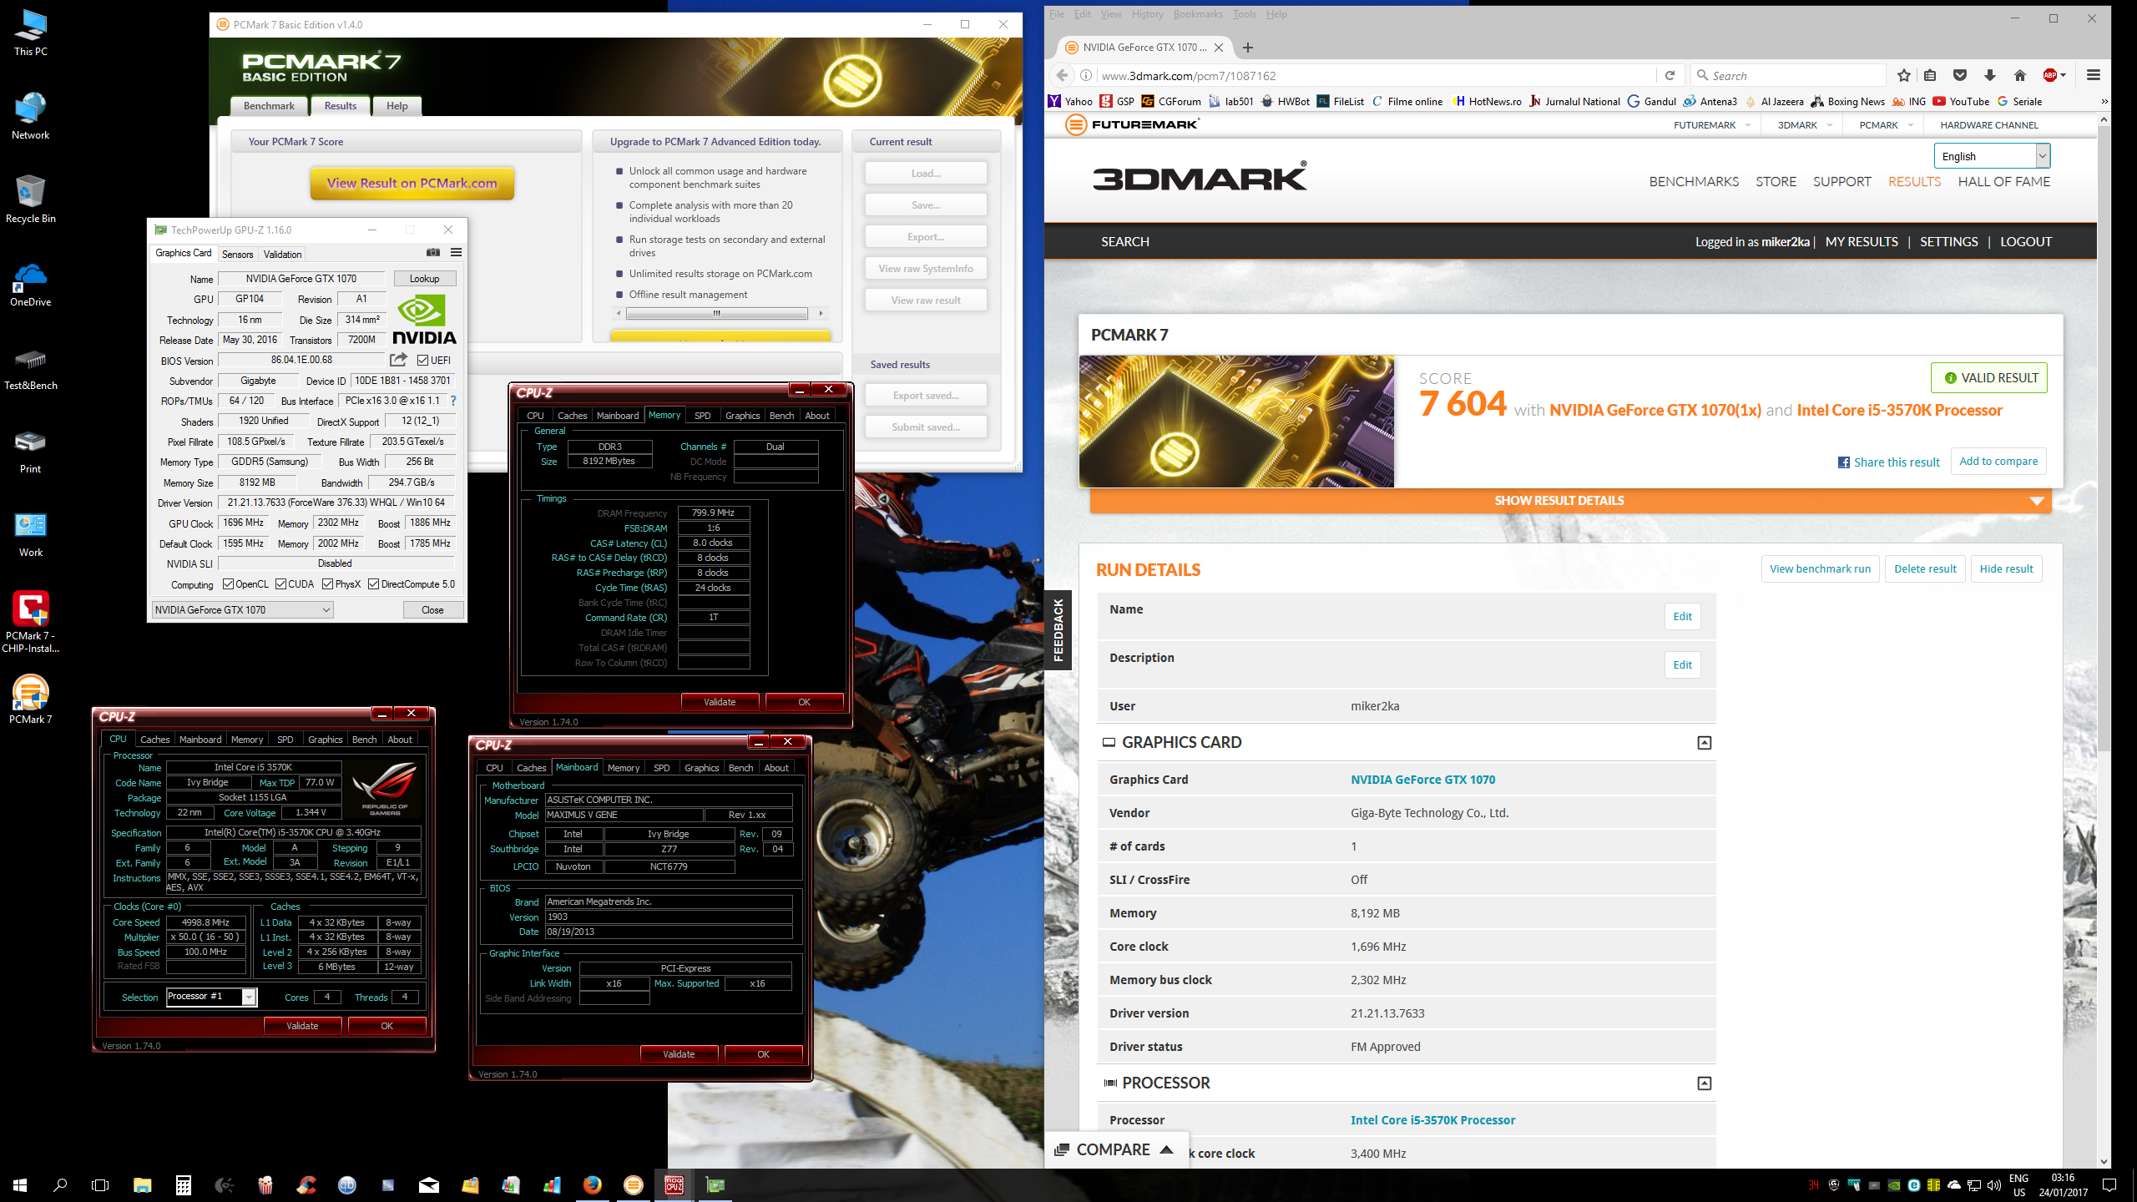Click the ROG CPU-Z taskbar icon
This screenshot has width=2137, height=1202.
[674, 1184]
